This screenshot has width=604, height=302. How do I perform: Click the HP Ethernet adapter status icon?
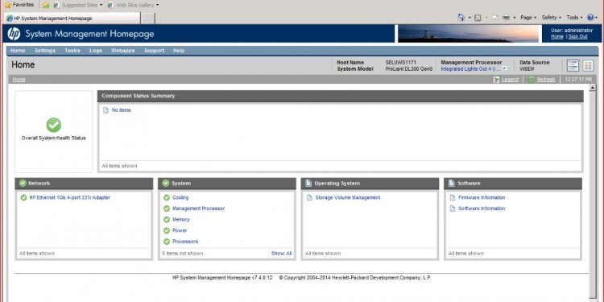coord(23,197)
